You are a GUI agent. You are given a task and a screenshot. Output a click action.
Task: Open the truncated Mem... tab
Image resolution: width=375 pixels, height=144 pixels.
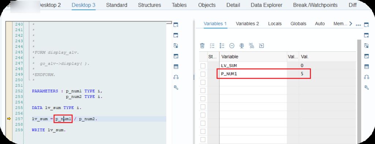pos(340,24)
